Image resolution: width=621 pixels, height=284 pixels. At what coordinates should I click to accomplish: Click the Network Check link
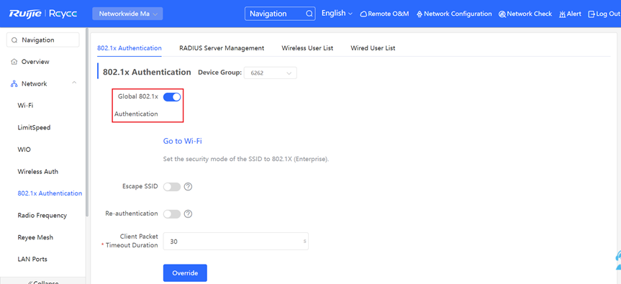(x=529, y=14)
